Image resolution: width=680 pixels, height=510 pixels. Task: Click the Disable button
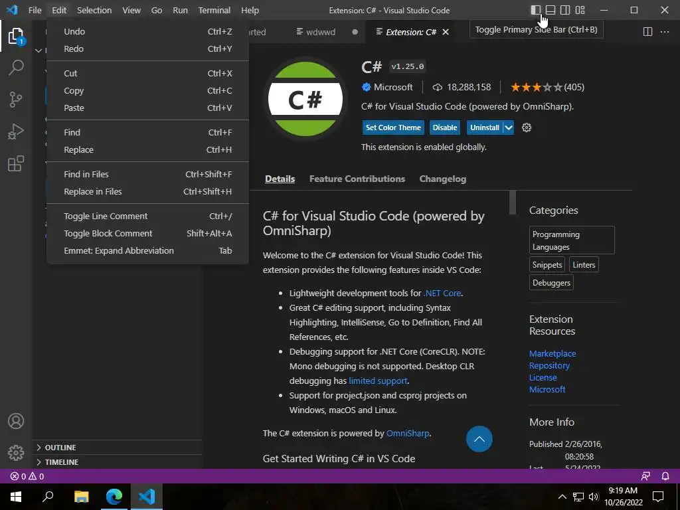point(444,127)
